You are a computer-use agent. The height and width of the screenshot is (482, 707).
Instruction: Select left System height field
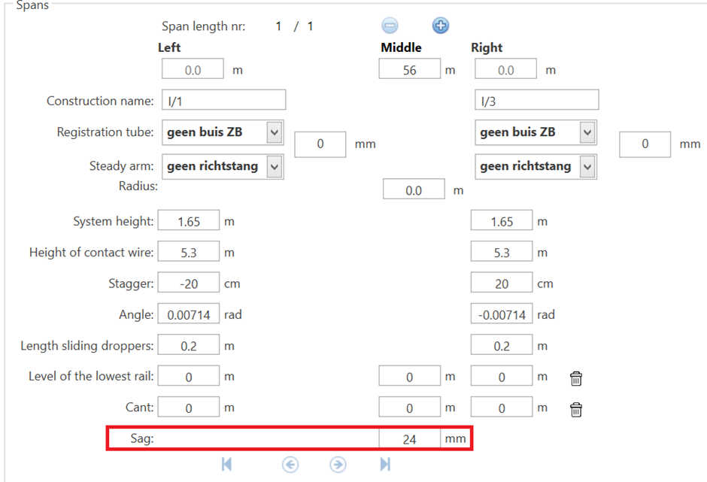coord(189,222)
